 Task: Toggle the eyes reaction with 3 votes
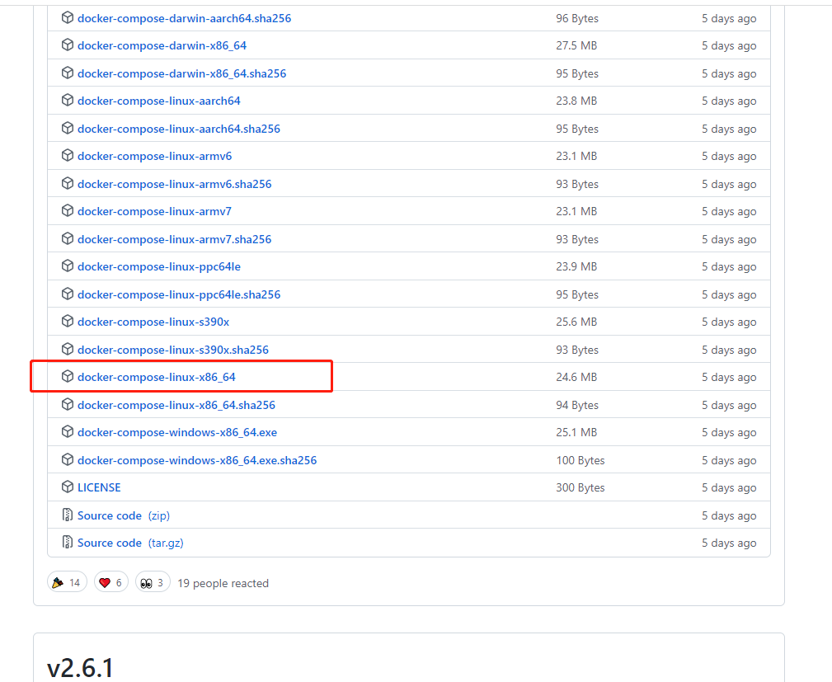pyautogui.click(x=153, y=582)
